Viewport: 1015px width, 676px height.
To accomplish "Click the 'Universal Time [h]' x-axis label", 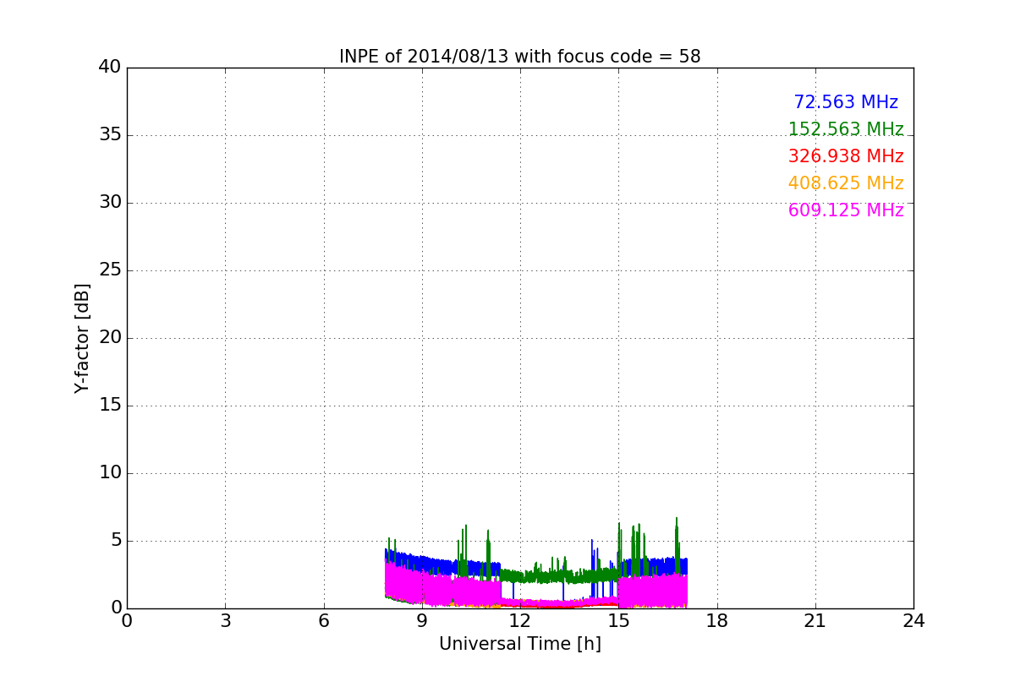I will click(x=520, y=644).
